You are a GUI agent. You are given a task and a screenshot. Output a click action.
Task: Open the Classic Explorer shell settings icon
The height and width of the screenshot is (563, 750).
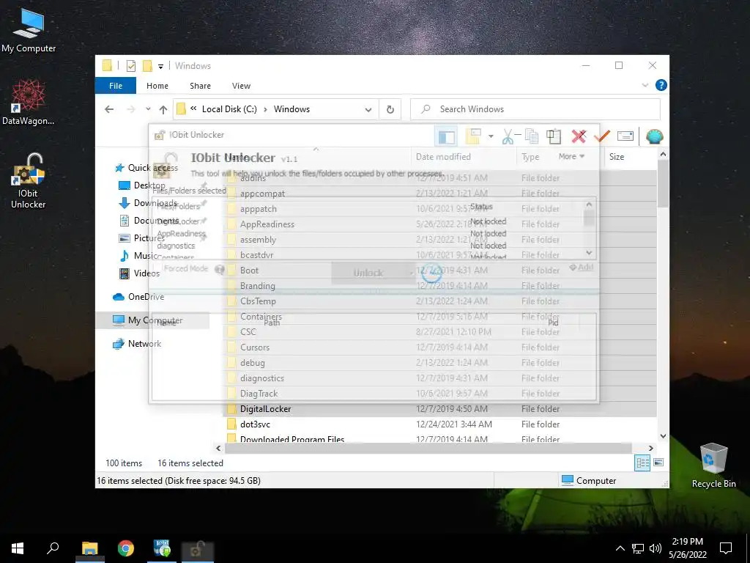[x=654, y=136]
